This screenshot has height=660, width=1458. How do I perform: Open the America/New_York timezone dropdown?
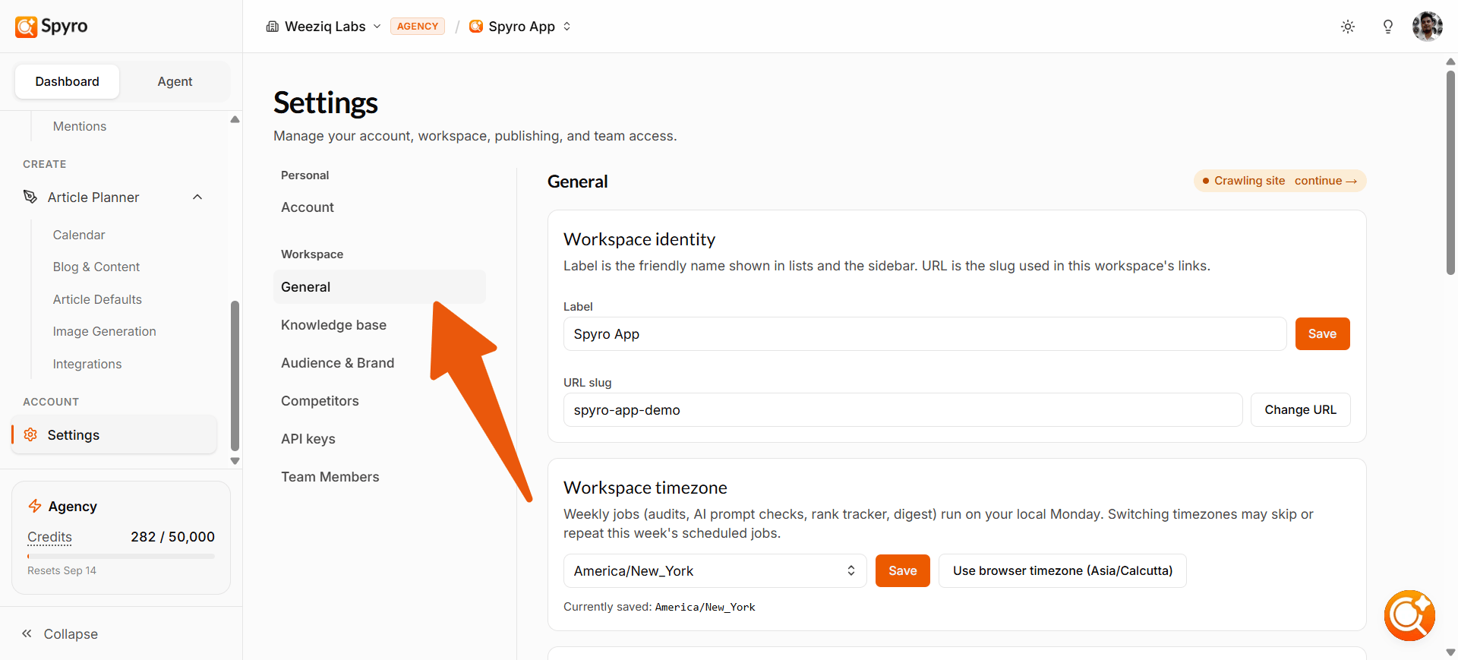coord(715,570)
